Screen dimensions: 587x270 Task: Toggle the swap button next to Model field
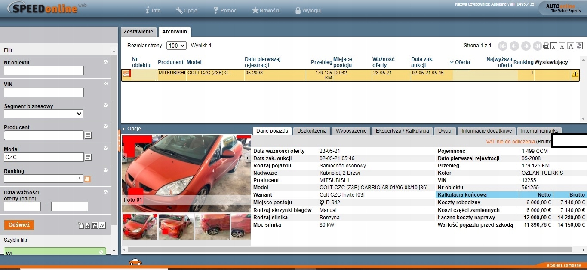[88, 157]
